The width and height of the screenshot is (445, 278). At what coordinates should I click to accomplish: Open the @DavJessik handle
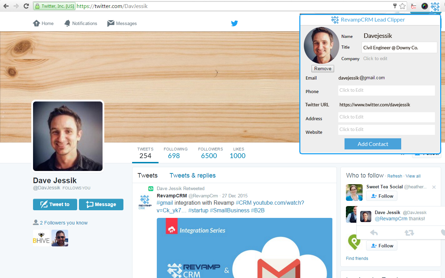coord(47,188)
